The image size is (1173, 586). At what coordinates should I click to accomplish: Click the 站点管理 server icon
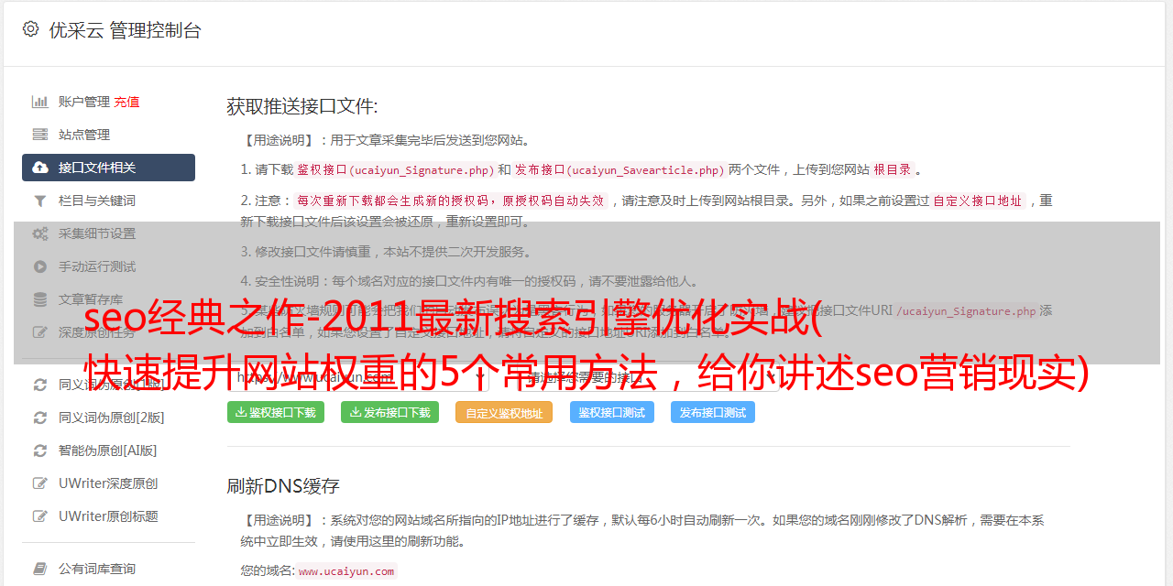pyautogui.click(x=40, y=135)
